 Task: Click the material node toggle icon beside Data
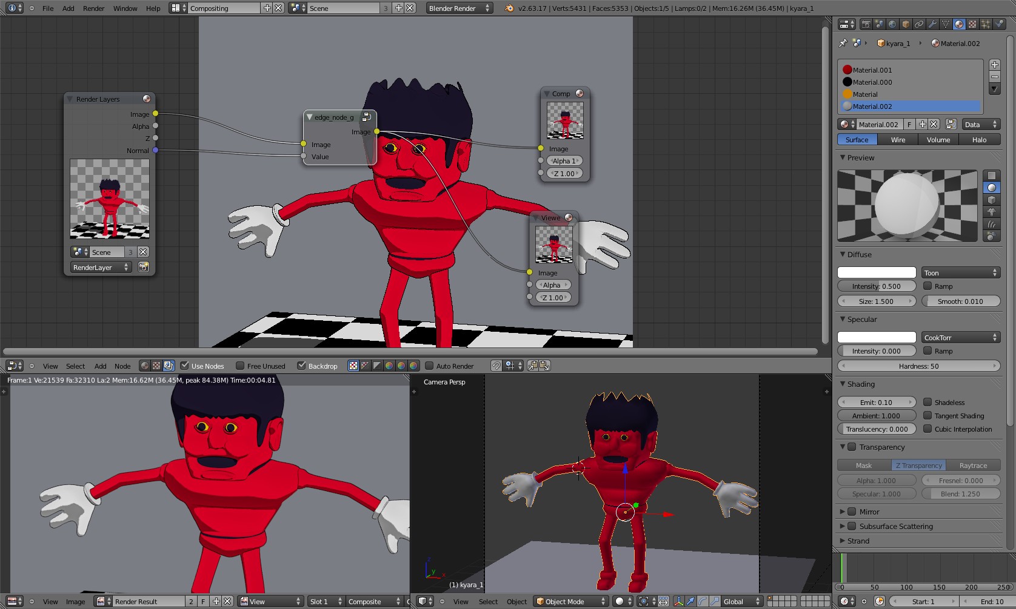[x=951, y=124]
